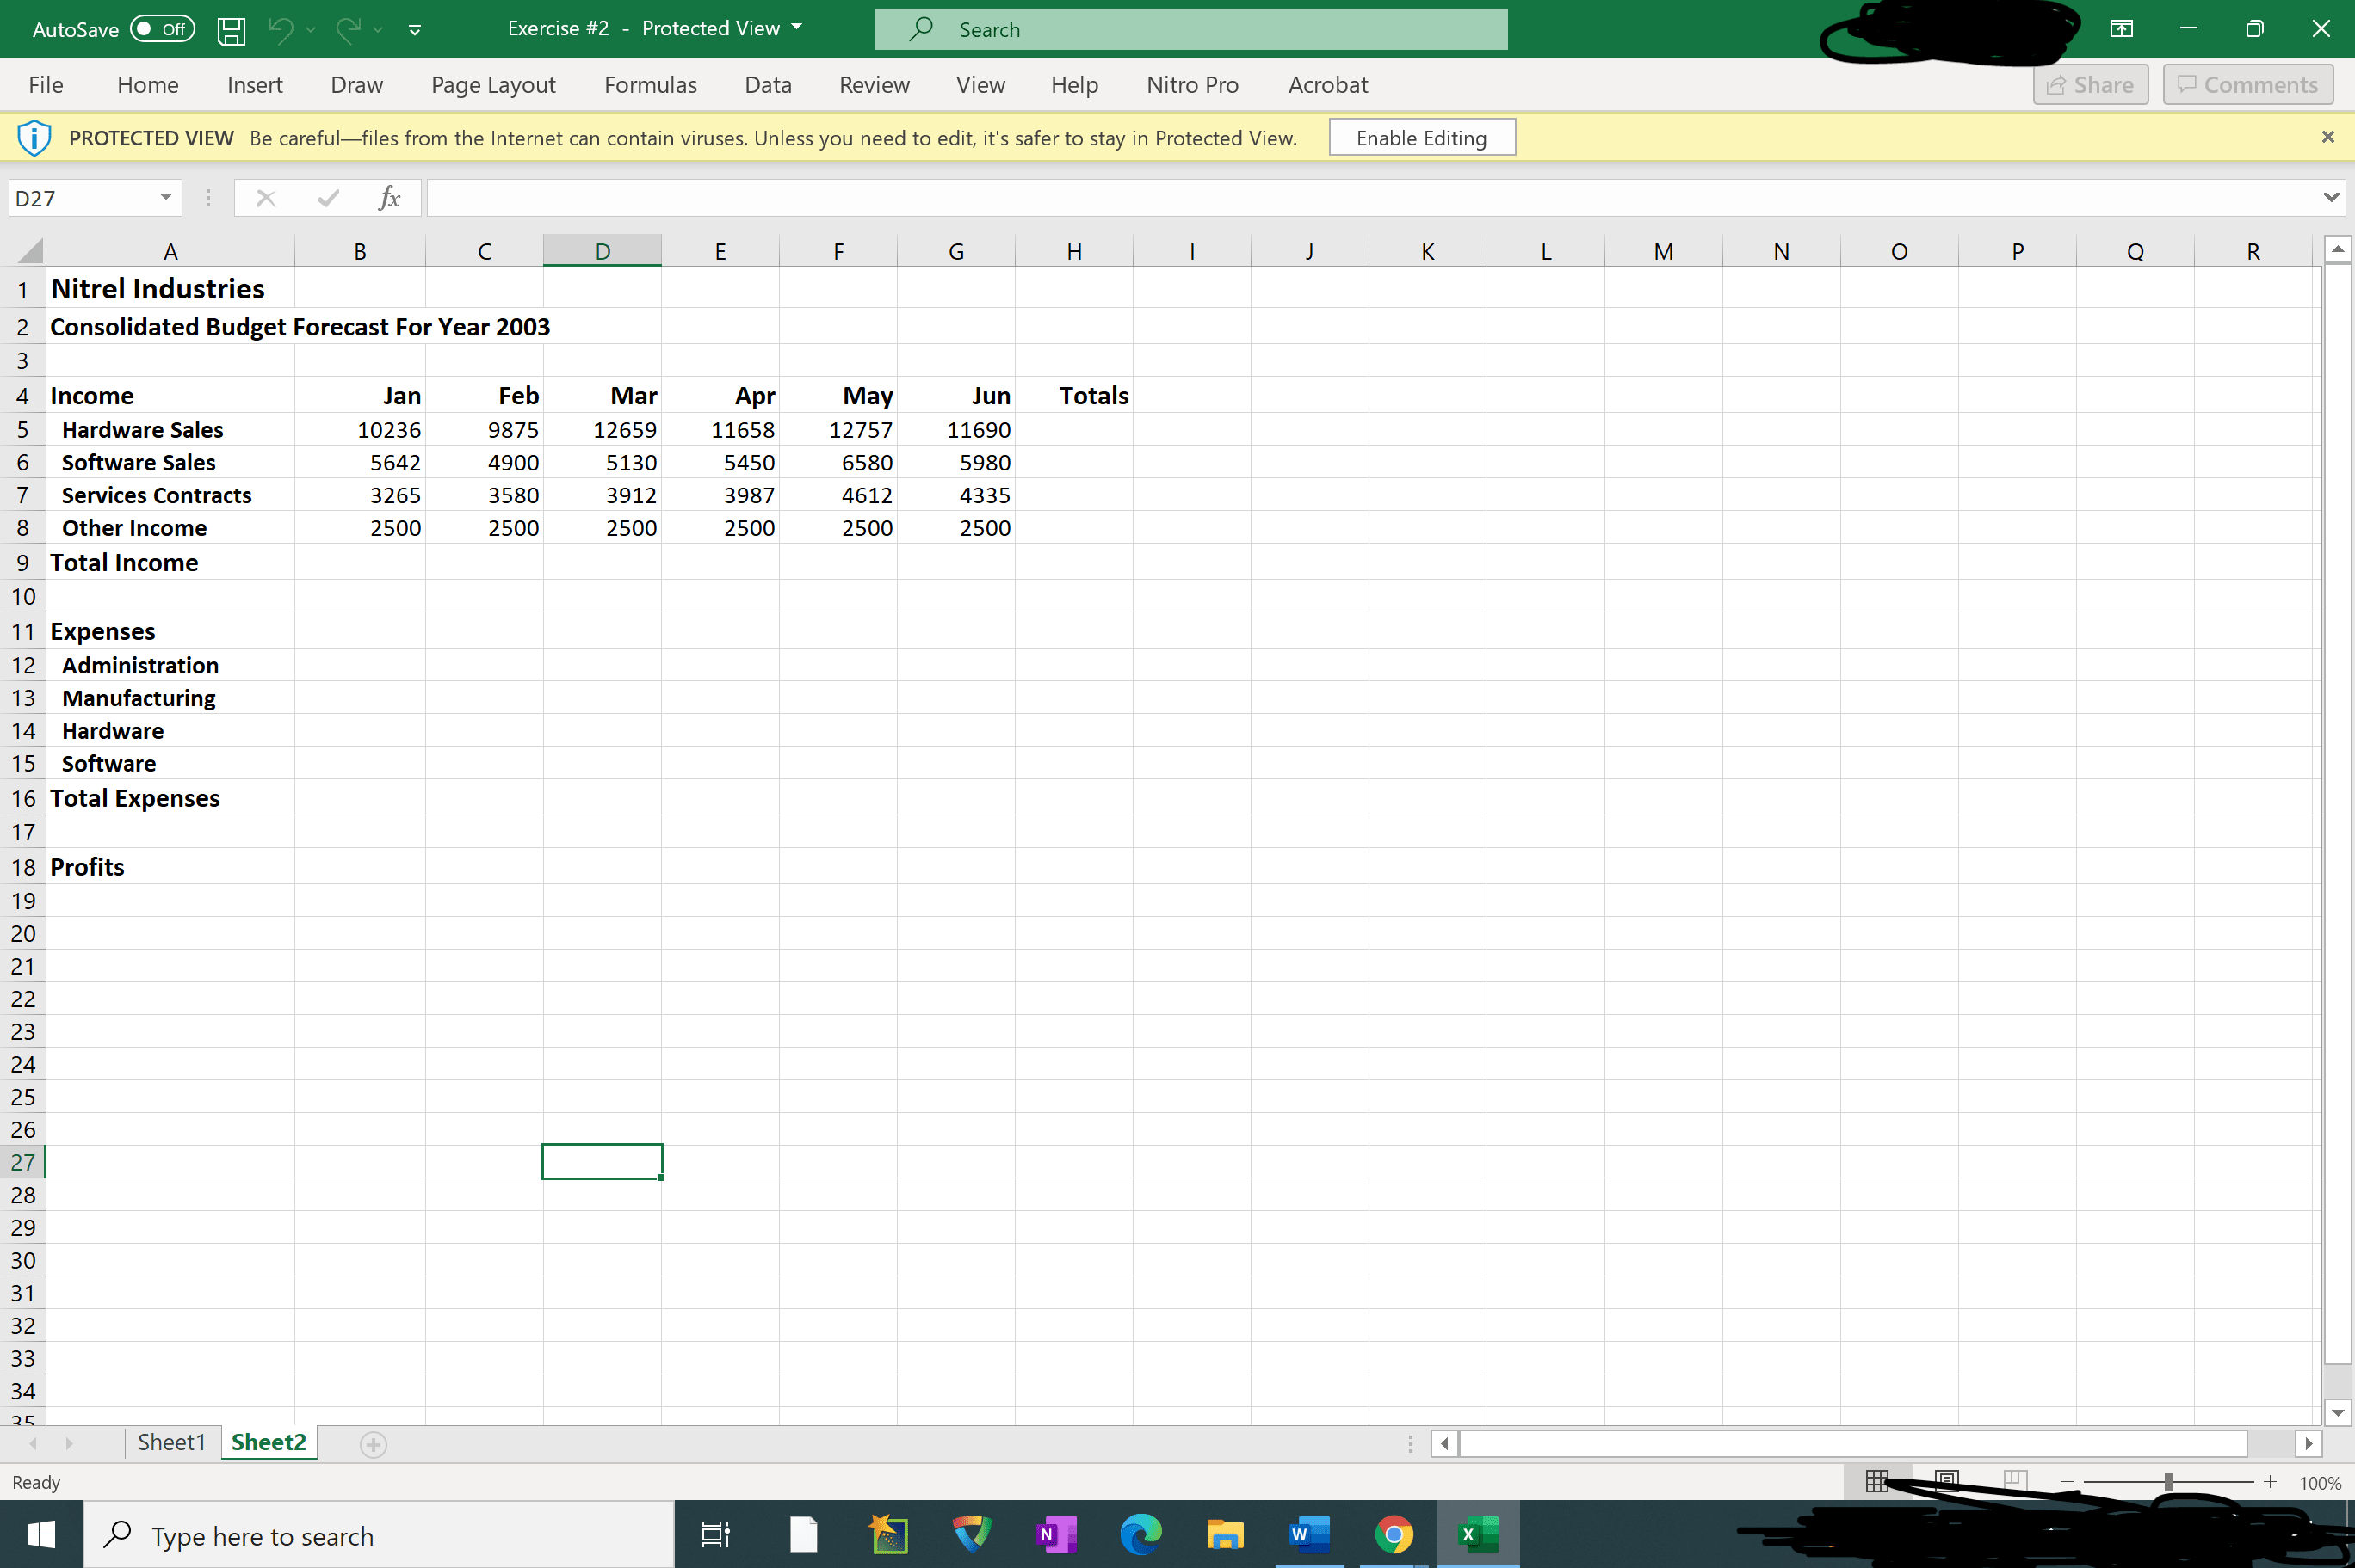
Task: Click the Undo arrow icon
Action: coord(280,30)
